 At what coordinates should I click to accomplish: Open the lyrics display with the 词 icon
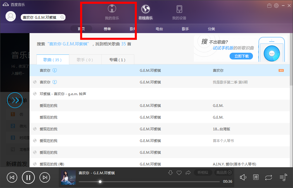[x=256, y=177]
